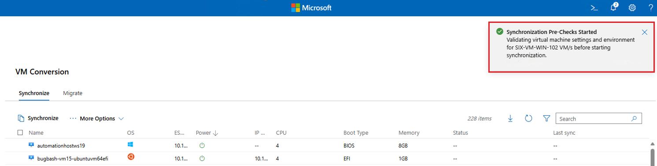Click the download list arrow icon
This screenshot has height=166, width=657.
coord(510,118)
